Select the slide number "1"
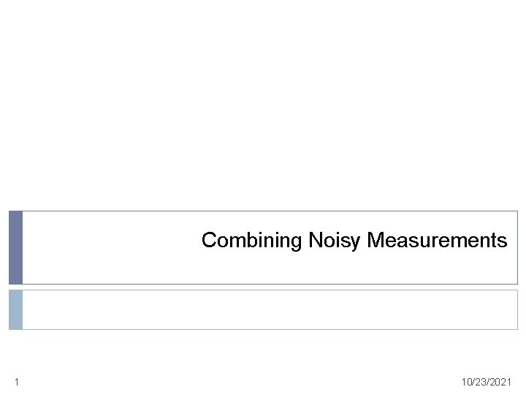This screenshot has height=395, width=526. [x=16, y=382]
